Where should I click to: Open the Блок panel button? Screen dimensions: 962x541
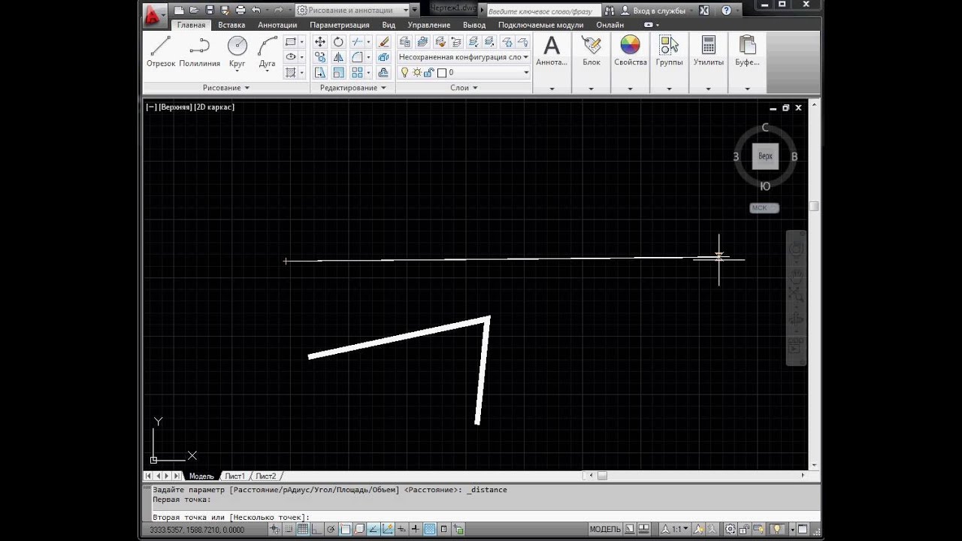(591, 53)
